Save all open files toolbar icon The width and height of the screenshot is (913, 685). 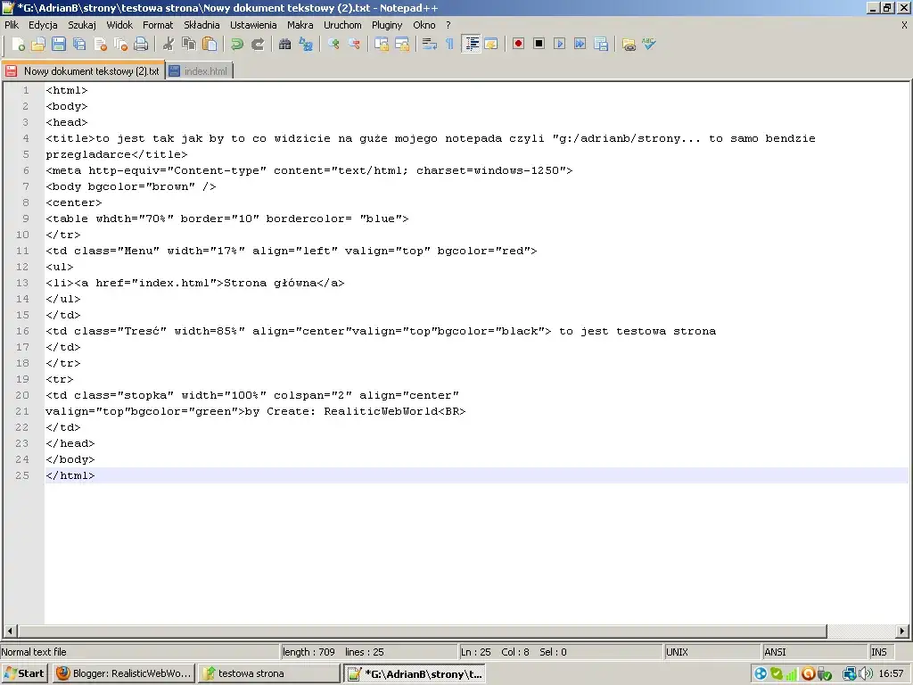[79, 45]
